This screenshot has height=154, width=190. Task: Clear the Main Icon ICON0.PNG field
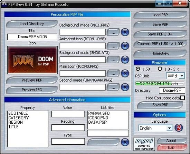pyautogui.click(x=125, y=73)
